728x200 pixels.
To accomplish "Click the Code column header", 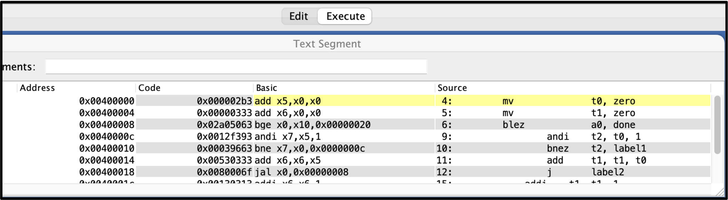I will pos(149,88).
